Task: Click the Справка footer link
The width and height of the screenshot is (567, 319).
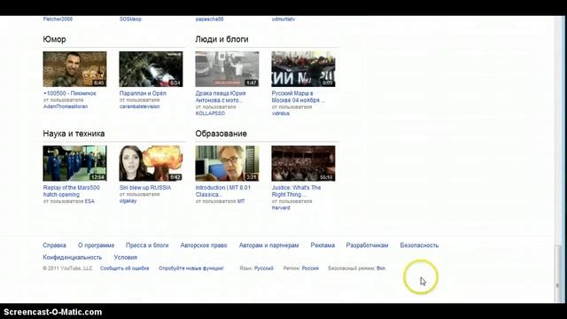Action: pyautogui.click(x=54, y=245)
